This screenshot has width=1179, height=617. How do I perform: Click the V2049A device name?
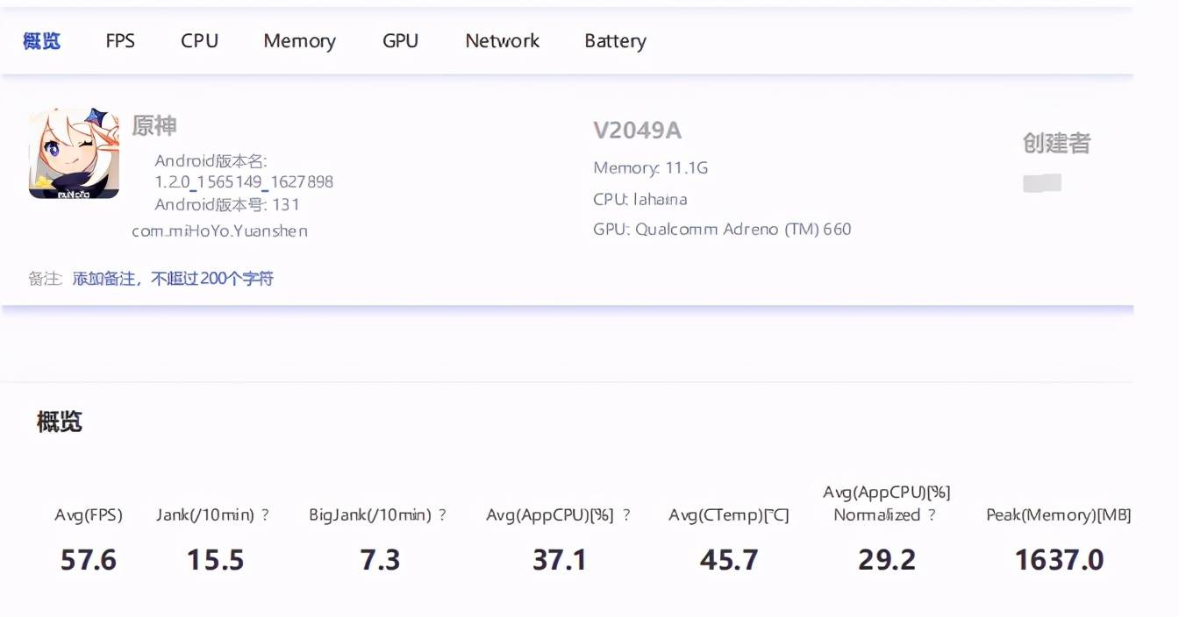[637, 131]
